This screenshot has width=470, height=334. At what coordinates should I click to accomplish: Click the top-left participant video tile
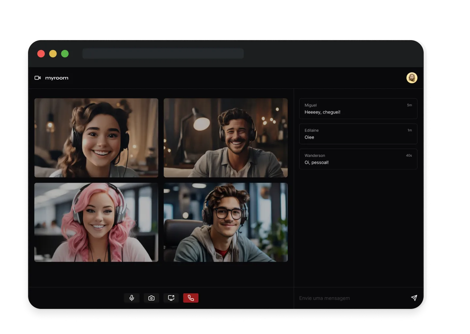(96, 138)
